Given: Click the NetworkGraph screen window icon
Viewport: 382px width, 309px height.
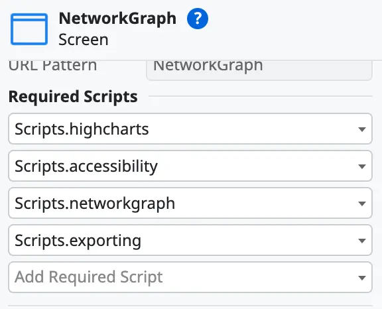Looking at the screenshot, I should tap(29, 29).
